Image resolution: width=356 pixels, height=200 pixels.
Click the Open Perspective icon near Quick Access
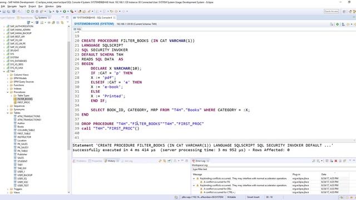pos(344,11)
